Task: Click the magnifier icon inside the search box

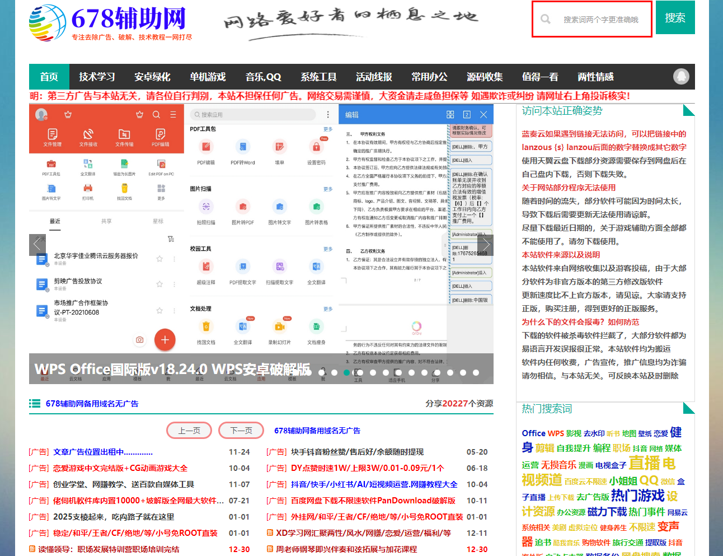Action: coord(546,18)
